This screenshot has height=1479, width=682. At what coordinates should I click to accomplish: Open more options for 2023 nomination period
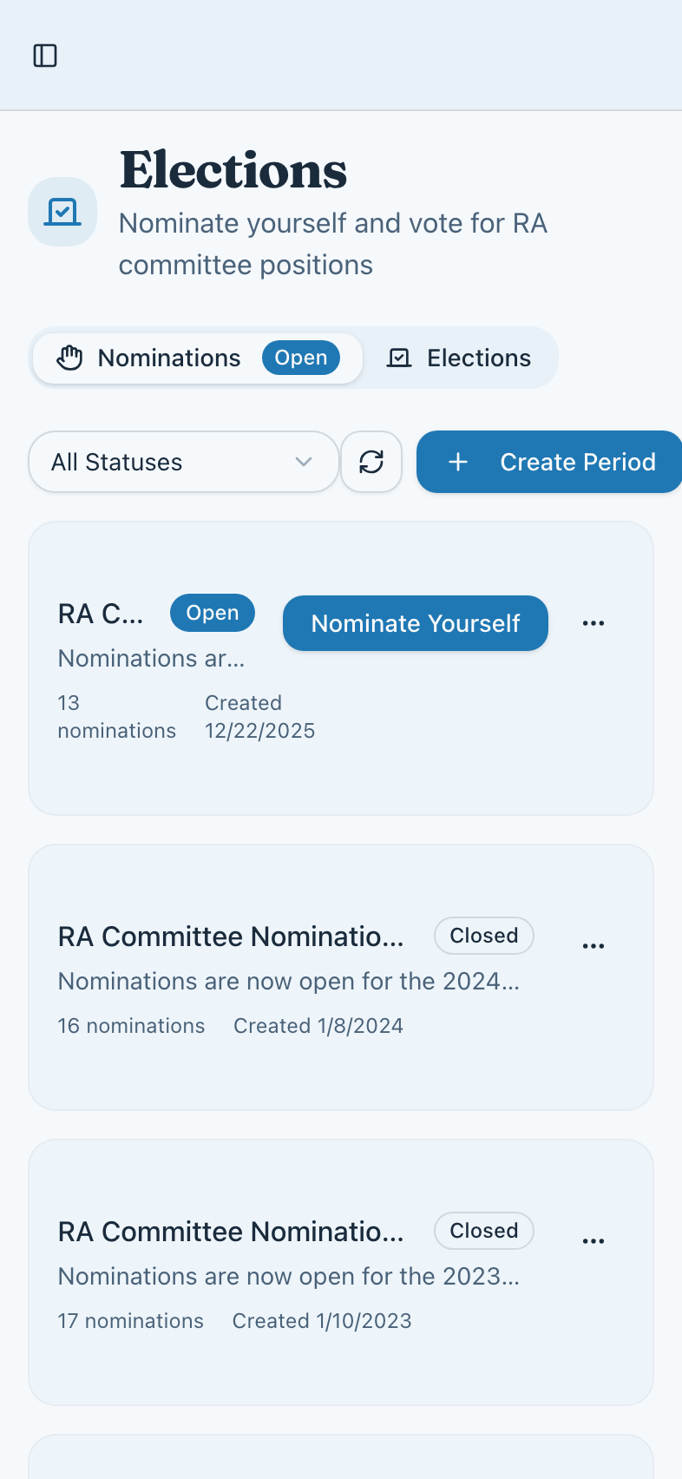tap(593, 1241)
